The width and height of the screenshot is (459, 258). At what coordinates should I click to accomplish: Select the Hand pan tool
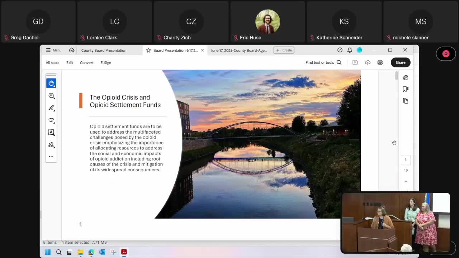pyautogui.click(x=51, y=83)
